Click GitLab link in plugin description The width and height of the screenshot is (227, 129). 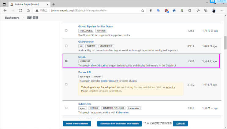[x=102, y=66]
